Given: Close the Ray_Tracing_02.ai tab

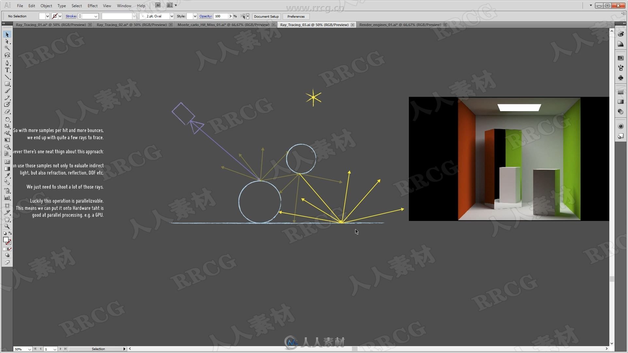Looking at the screenshot, I should (x=170, y=25).
